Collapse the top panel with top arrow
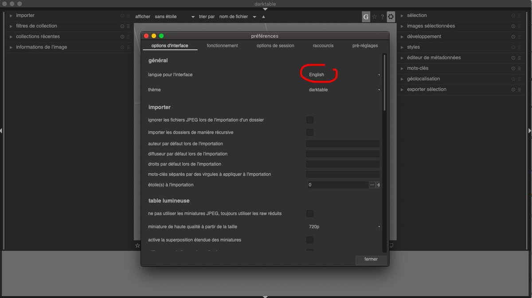 (x=265, y=9)
